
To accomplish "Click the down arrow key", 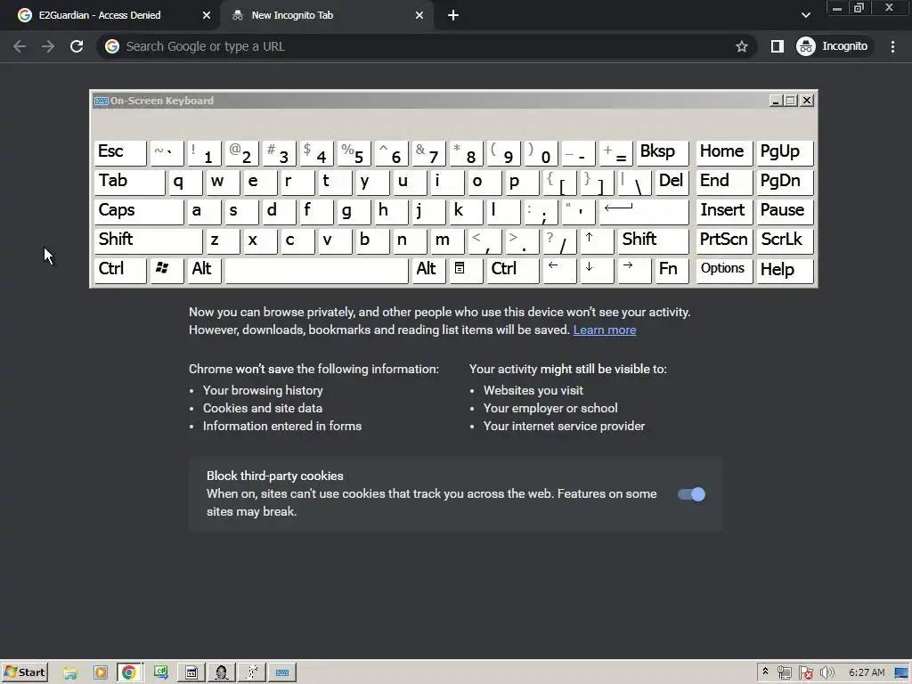I will click(597, 270).
